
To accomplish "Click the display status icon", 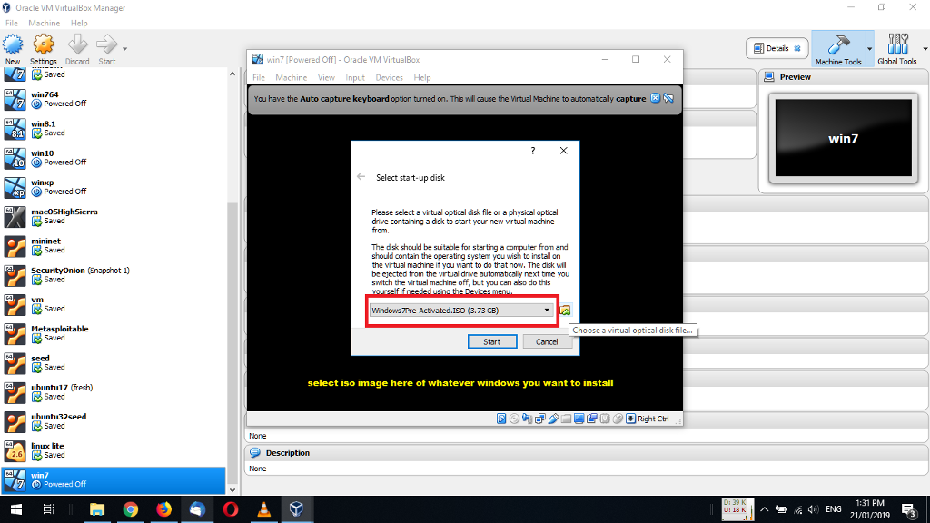I will 579,419.
